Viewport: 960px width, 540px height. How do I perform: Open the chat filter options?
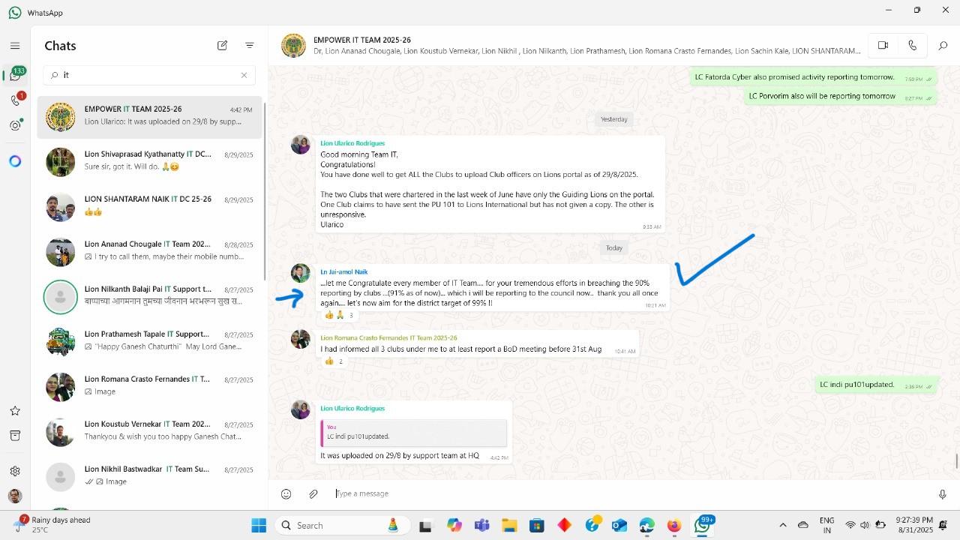(250, 46)
